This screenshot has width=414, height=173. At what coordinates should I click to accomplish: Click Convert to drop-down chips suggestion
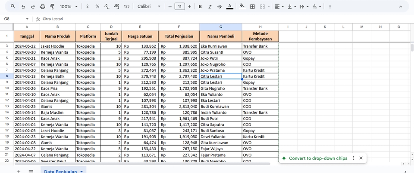click(318, 158)
